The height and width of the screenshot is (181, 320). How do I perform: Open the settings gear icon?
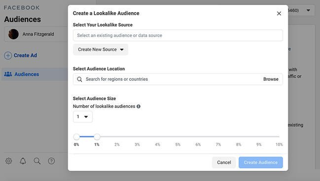(x=9, y=161)
